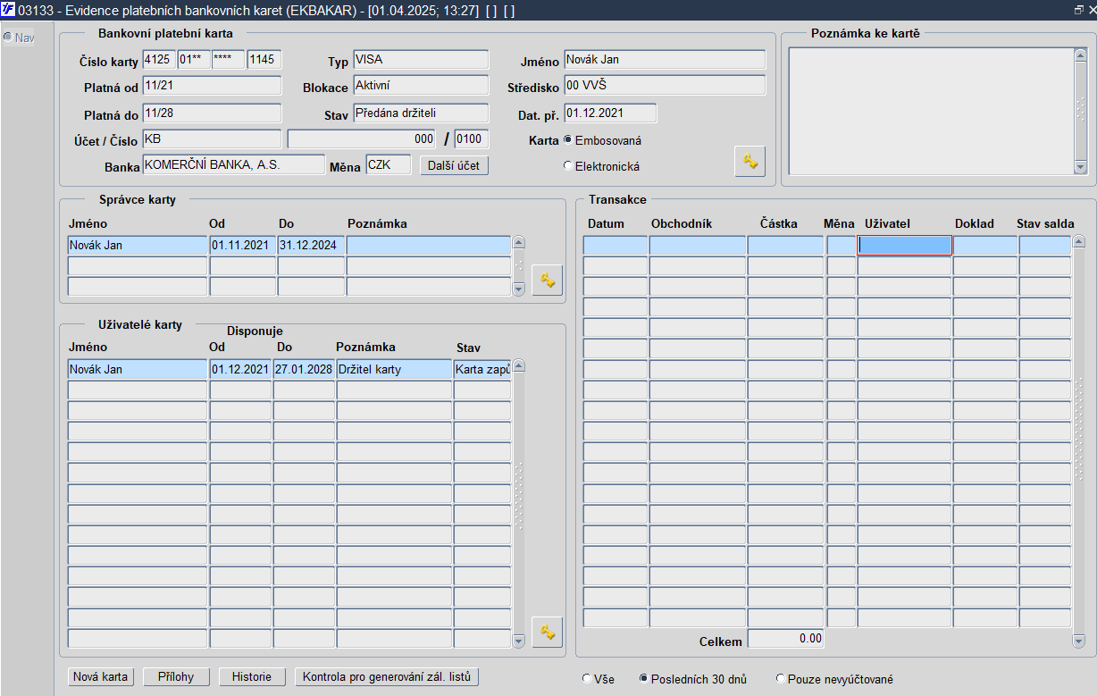Click first Uživatel cell in Transakce table
1097x696 pixels.
pyautogui.click(x=904, y=245)
